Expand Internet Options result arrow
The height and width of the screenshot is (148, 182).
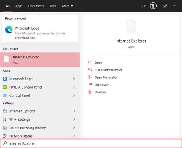(74, 111)
